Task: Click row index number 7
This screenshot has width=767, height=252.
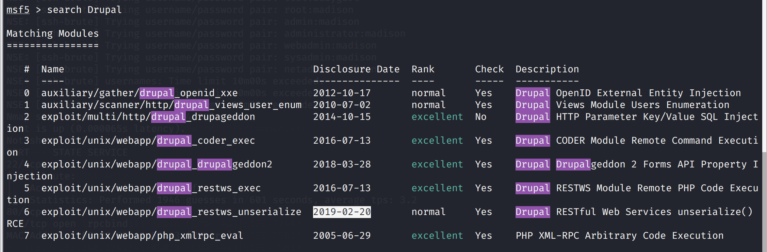Action: pyautogui.click(x=27, y=236)
